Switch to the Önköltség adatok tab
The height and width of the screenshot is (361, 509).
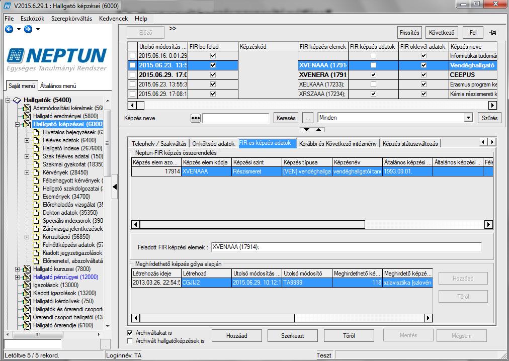[213, 143]
